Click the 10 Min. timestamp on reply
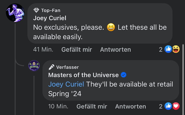This screenshot has height=115, width=185. point(58,106)
